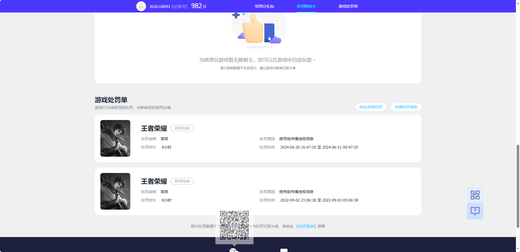Click the time range 2022-09-02 21:06:38 至 2022-09-03 05:06:38
This screenshot has width=520, height=252.
pyautogui.click(x=319, y=200)
